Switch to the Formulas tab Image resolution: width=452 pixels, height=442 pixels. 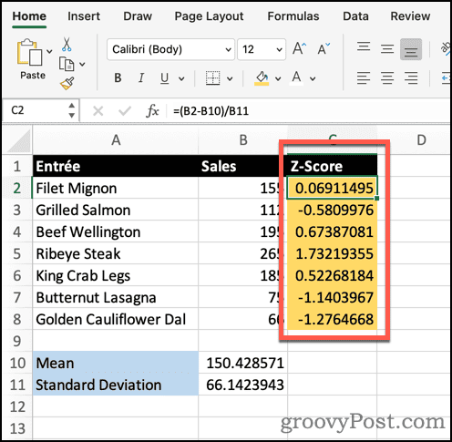coord(293,16)
